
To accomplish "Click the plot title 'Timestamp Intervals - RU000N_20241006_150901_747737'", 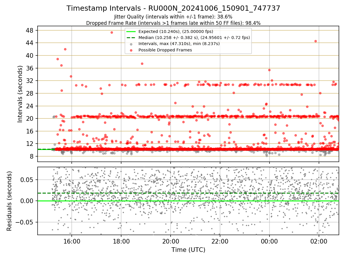I will point(173,8).
